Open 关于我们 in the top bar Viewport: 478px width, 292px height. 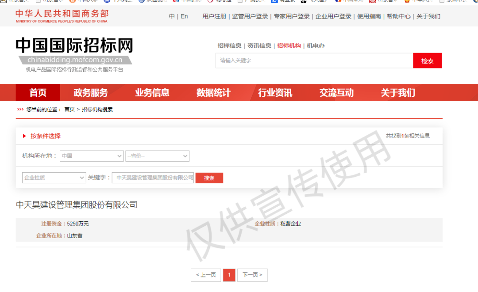[x=428, y=16]
